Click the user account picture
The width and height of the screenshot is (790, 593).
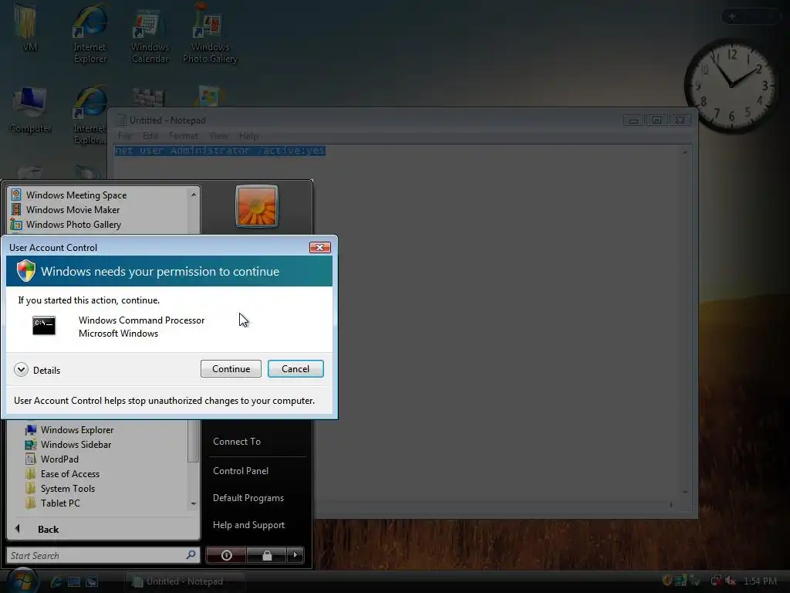click(x=257, y=206)
